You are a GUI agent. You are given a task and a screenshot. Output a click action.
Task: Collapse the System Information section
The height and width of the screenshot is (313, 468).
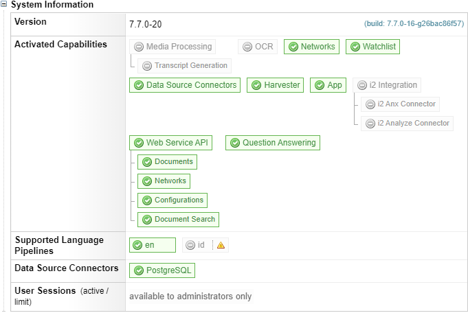click(x=4, y=5)
